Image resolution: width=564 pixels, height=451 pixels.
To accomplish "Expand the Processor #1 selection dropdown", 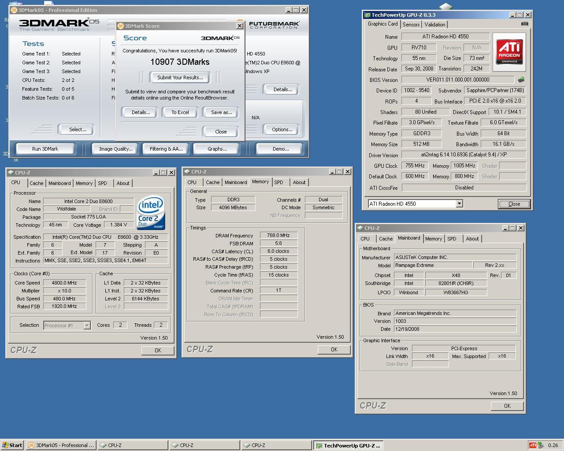I will [87, 325].
